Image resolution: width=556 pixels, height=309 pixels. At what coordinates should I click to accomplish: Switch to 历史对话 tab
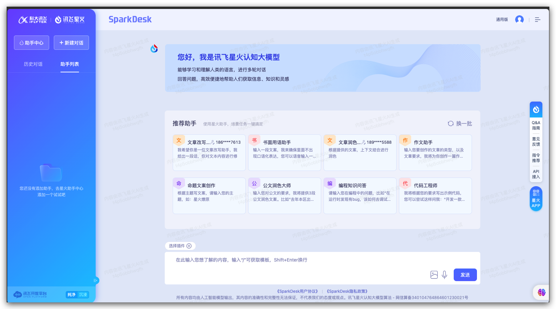coord(33,64)
